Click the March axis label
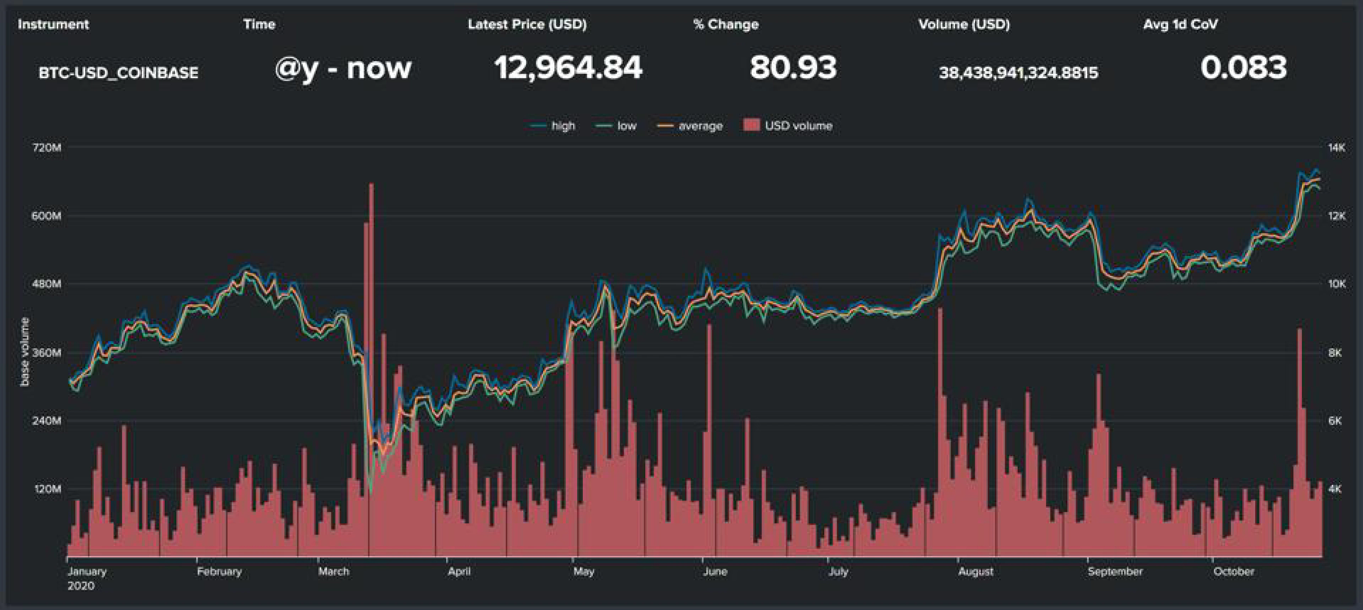 (x=333, y=571)
